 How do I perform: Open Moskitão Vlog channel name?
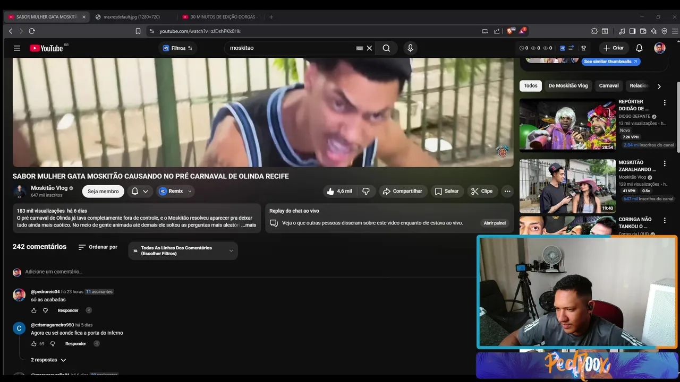(x=49, y=188)
